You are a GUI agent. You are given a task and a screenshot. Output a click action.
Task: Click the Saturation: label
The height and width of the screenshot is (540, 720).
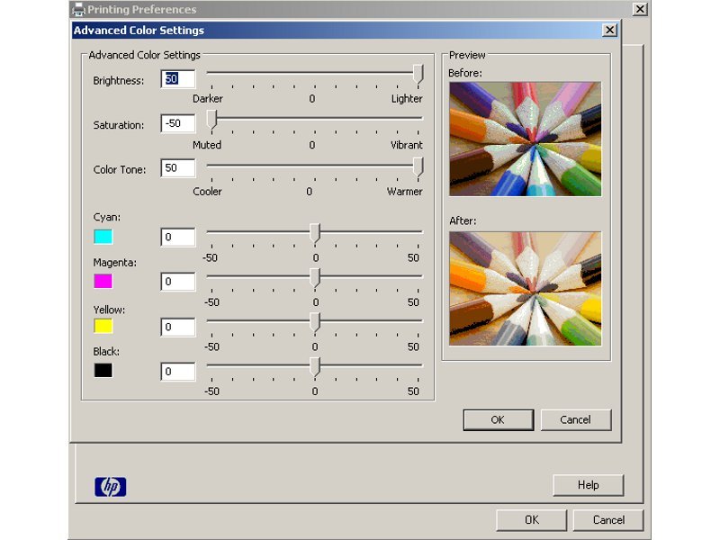[x=119, y=125]
